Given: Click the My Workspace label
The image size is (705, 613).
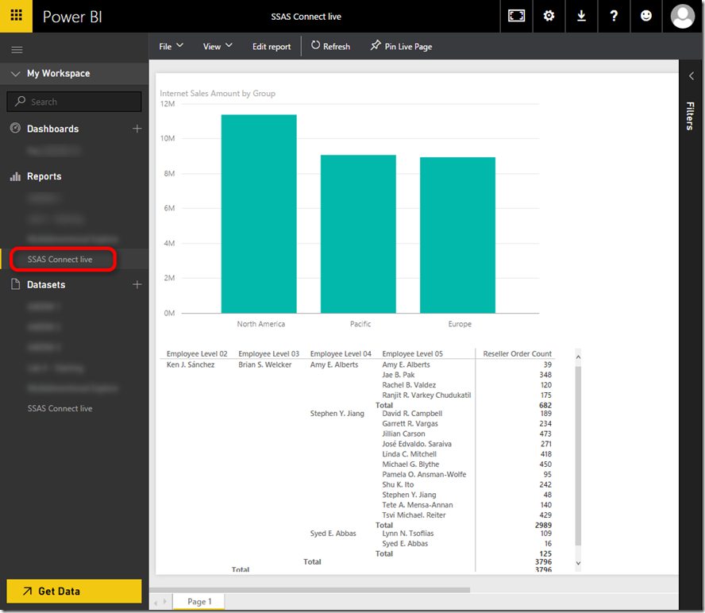Looking at the screenshot, I should (59, 73).
